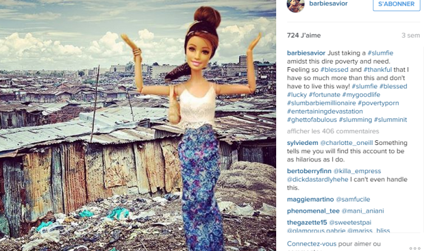Visit thegazette15's profile
Screen dimensions: 424x251
pos(307,223)
